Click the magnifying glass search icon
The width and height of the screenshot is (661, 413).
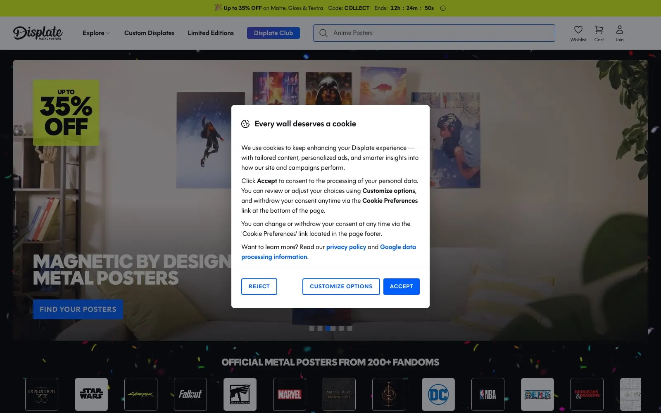323,33
